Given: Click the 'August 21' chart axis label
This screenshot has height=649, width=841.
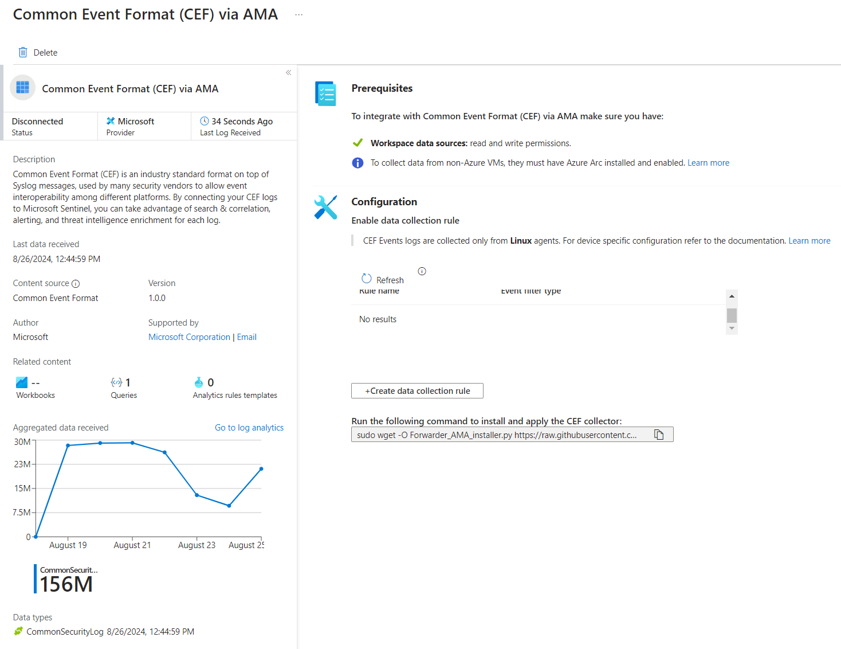Looking at the screenshot, I should tap(132, 545).
